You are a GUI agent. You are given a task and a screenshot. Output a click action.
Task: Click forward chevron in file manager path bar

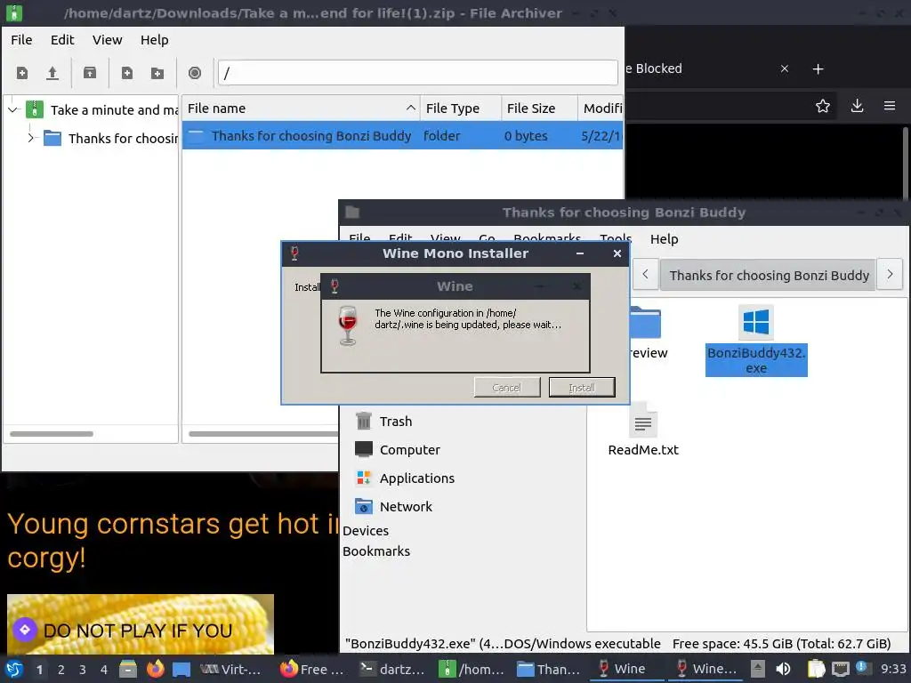point(890,274)
